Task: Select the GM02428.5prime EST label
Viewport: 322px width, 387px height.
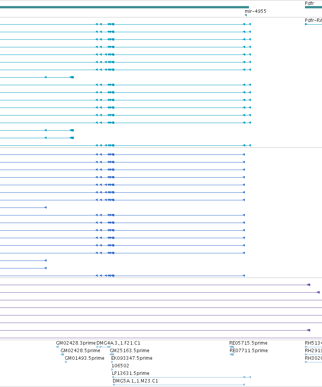Action: 80,351
